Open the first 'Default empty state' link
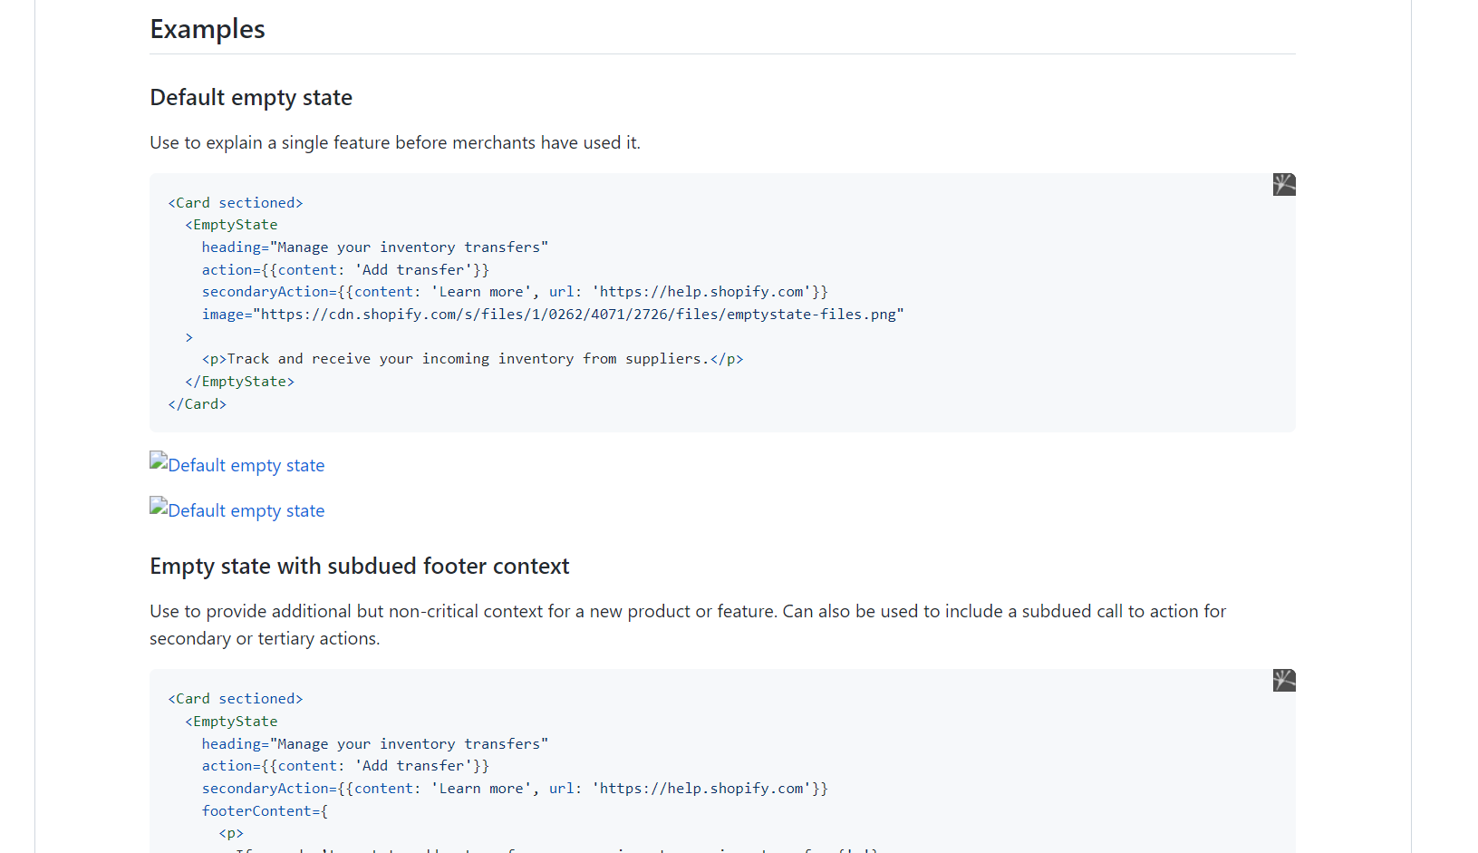 [245, 465]
